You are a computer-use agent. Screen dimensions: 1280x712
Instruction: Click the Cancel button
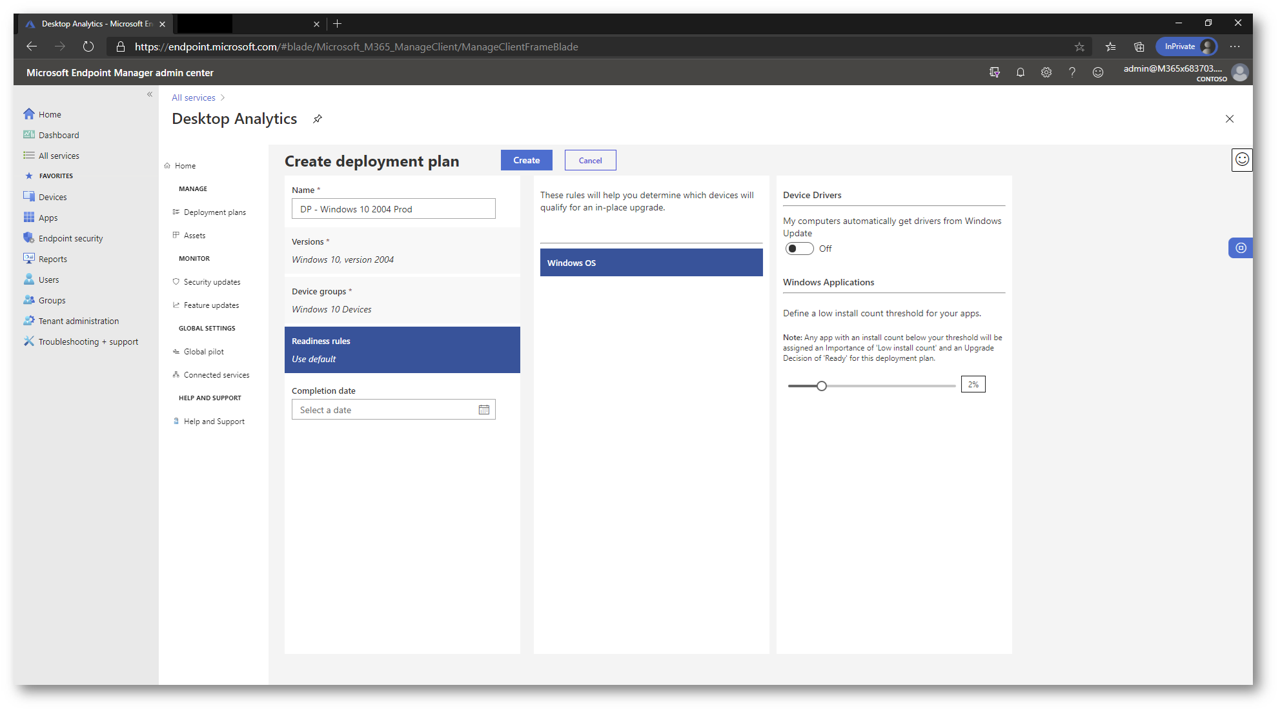tap(591, 160)
